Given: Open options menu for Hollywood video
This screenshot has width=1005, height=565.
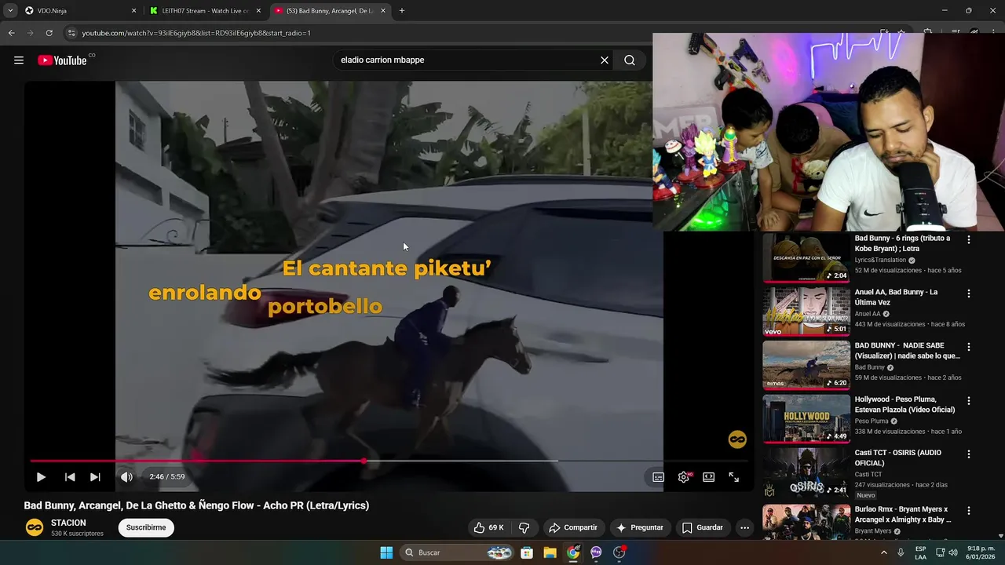Looking at the screenshot, I should click(x=969, y=401).
